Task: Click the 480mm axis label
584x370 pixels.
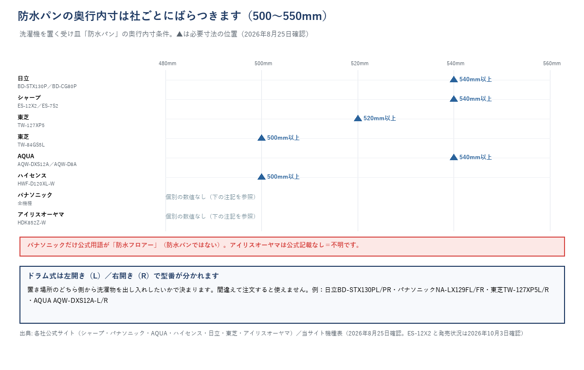Action: [167, 63]
